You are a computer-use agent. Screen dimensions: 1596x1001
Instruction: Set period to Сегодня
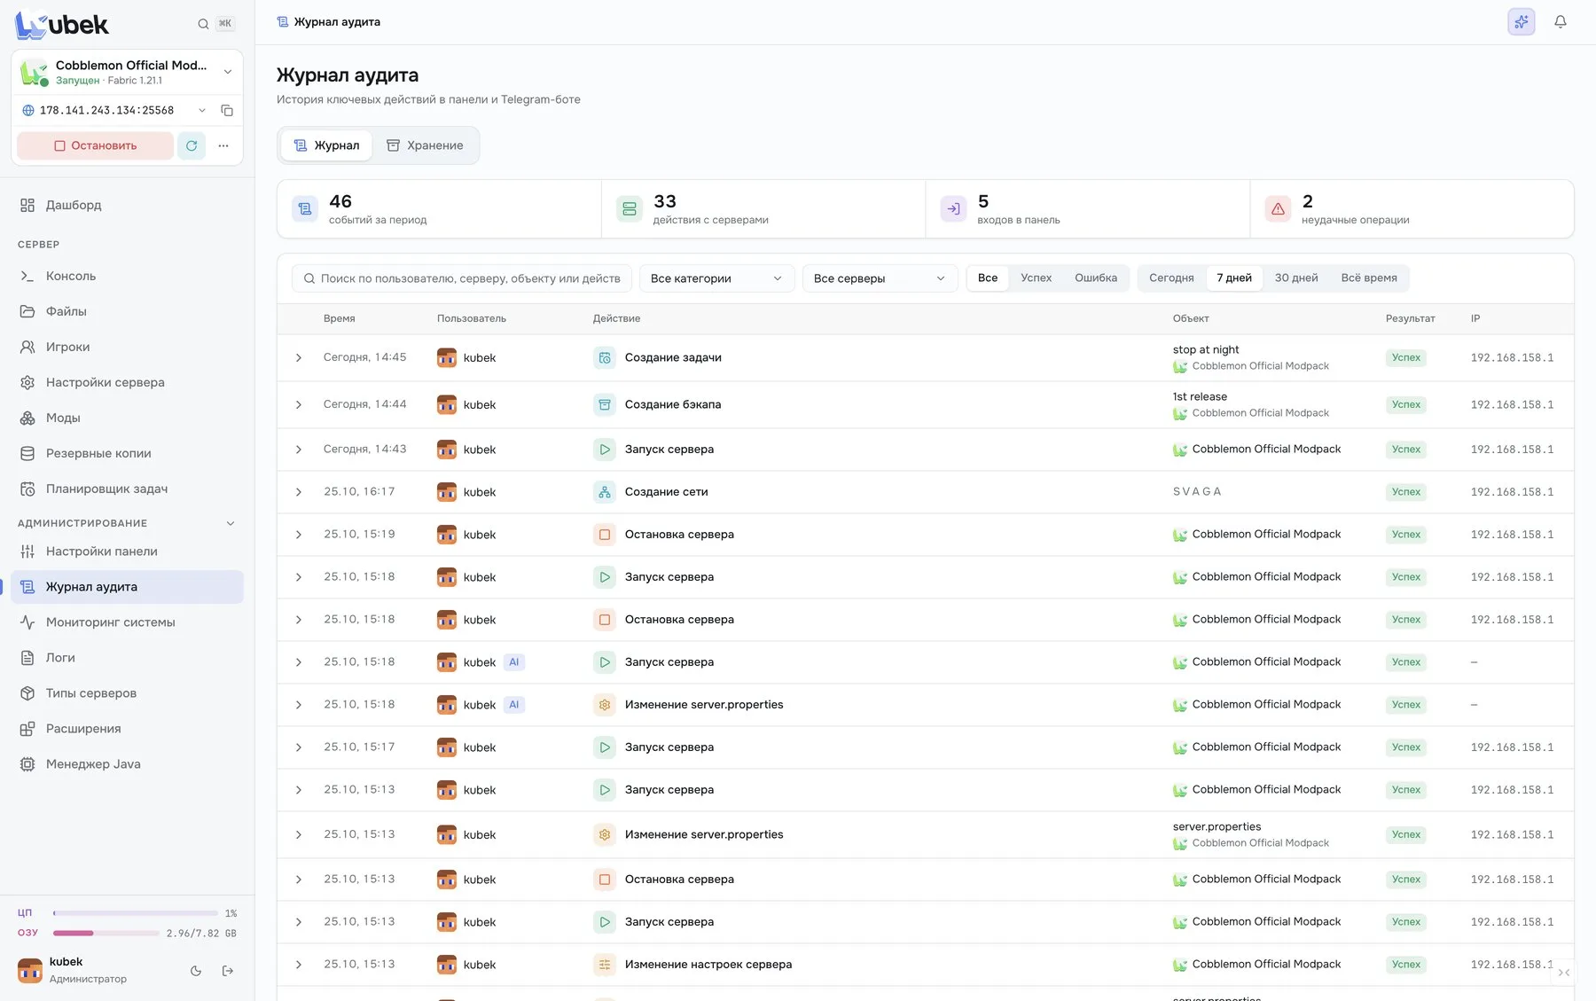click(1171, 278)
